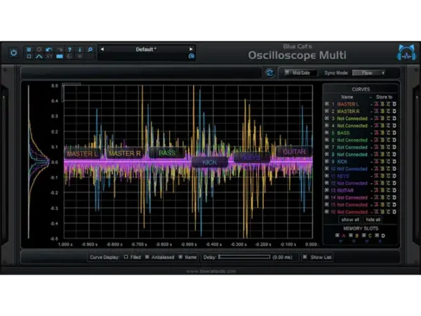Store curve 3 to slot C
Screen dimensions: 421x316
click(388, 119)
